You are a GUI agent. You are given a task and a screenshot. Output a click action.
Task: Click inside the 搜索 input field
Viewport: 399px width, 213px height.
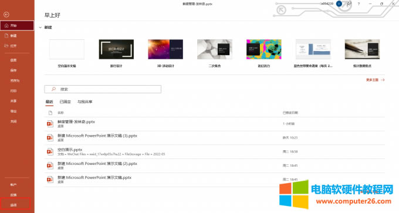click(103, 89)
